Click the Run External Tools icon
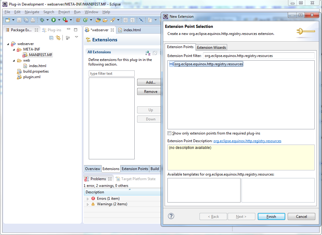 65,20
